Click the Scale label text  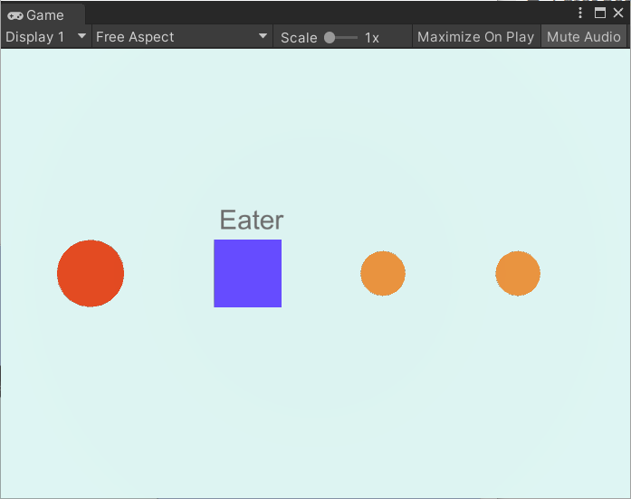tap(299, 38)
